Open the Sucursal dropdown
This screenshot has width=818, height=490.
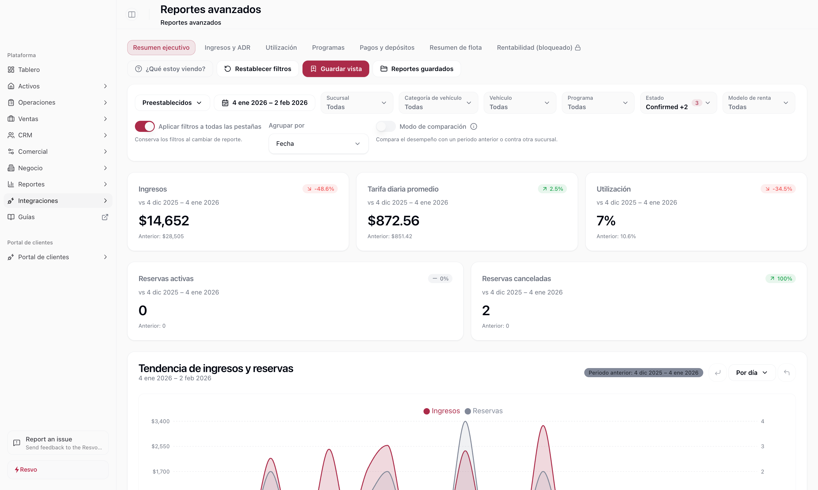357,103
